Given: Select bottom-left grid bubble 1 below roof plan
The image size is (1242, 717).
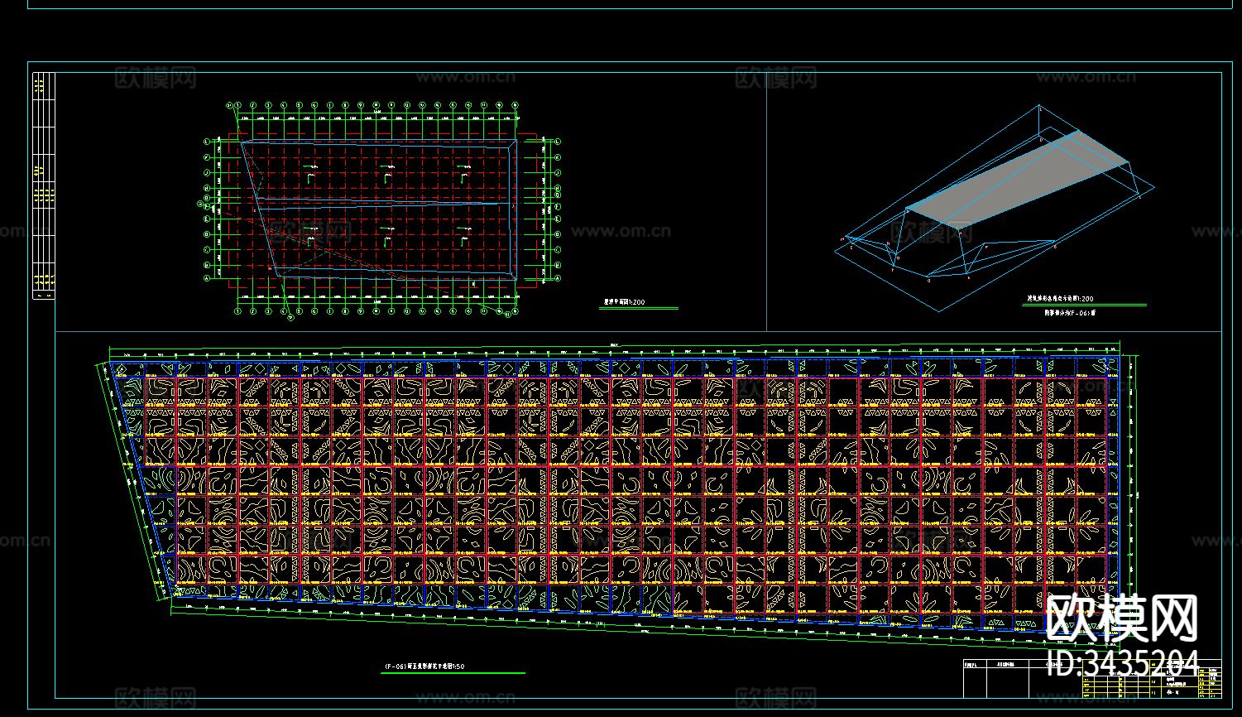Looking at the screenshot, I should (x=237, y=312).
